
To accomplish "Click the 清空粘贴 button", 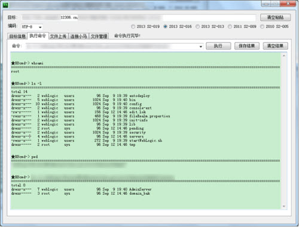I will (x=275, y=17).
